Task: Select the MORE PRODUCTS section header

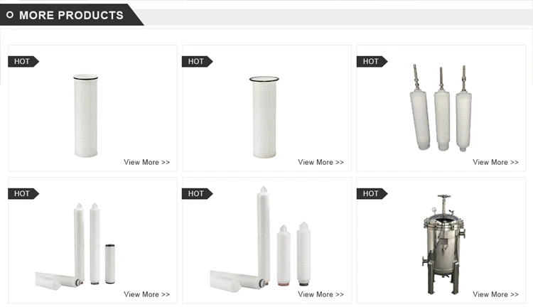Action: (71, 16)
